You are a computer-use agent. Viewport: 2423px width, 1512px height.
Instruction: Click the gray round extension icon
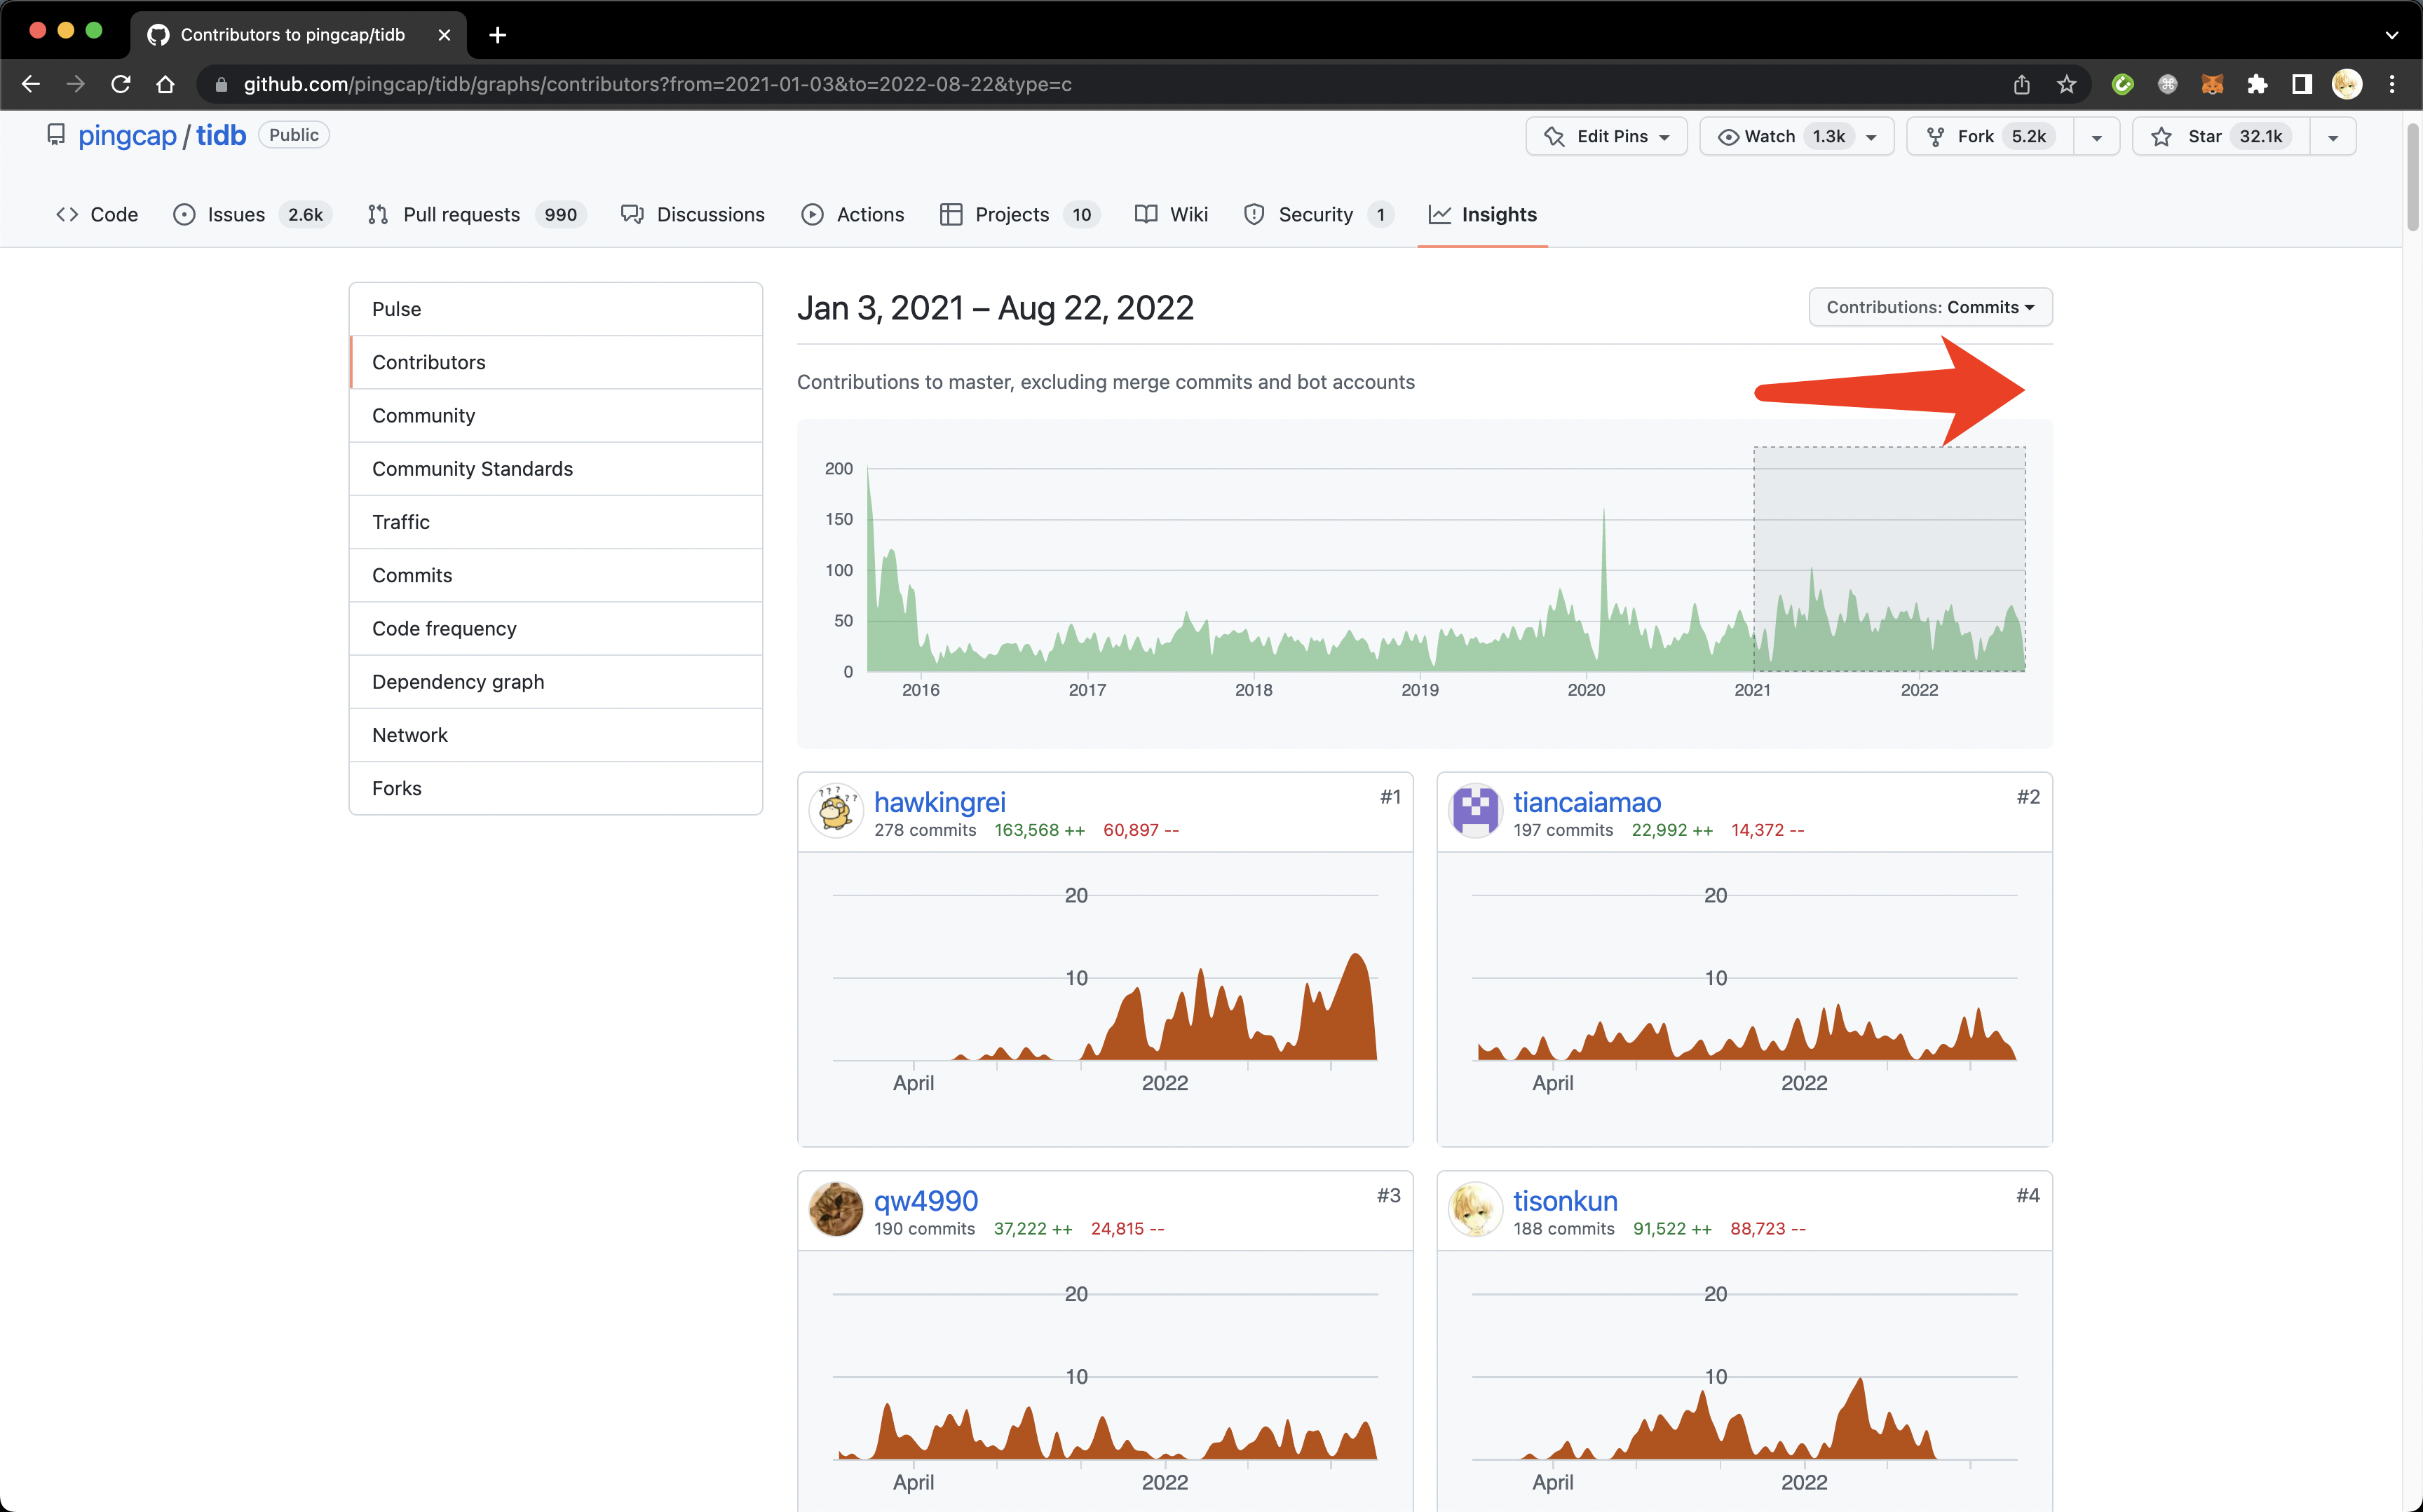coord(2167,84)
